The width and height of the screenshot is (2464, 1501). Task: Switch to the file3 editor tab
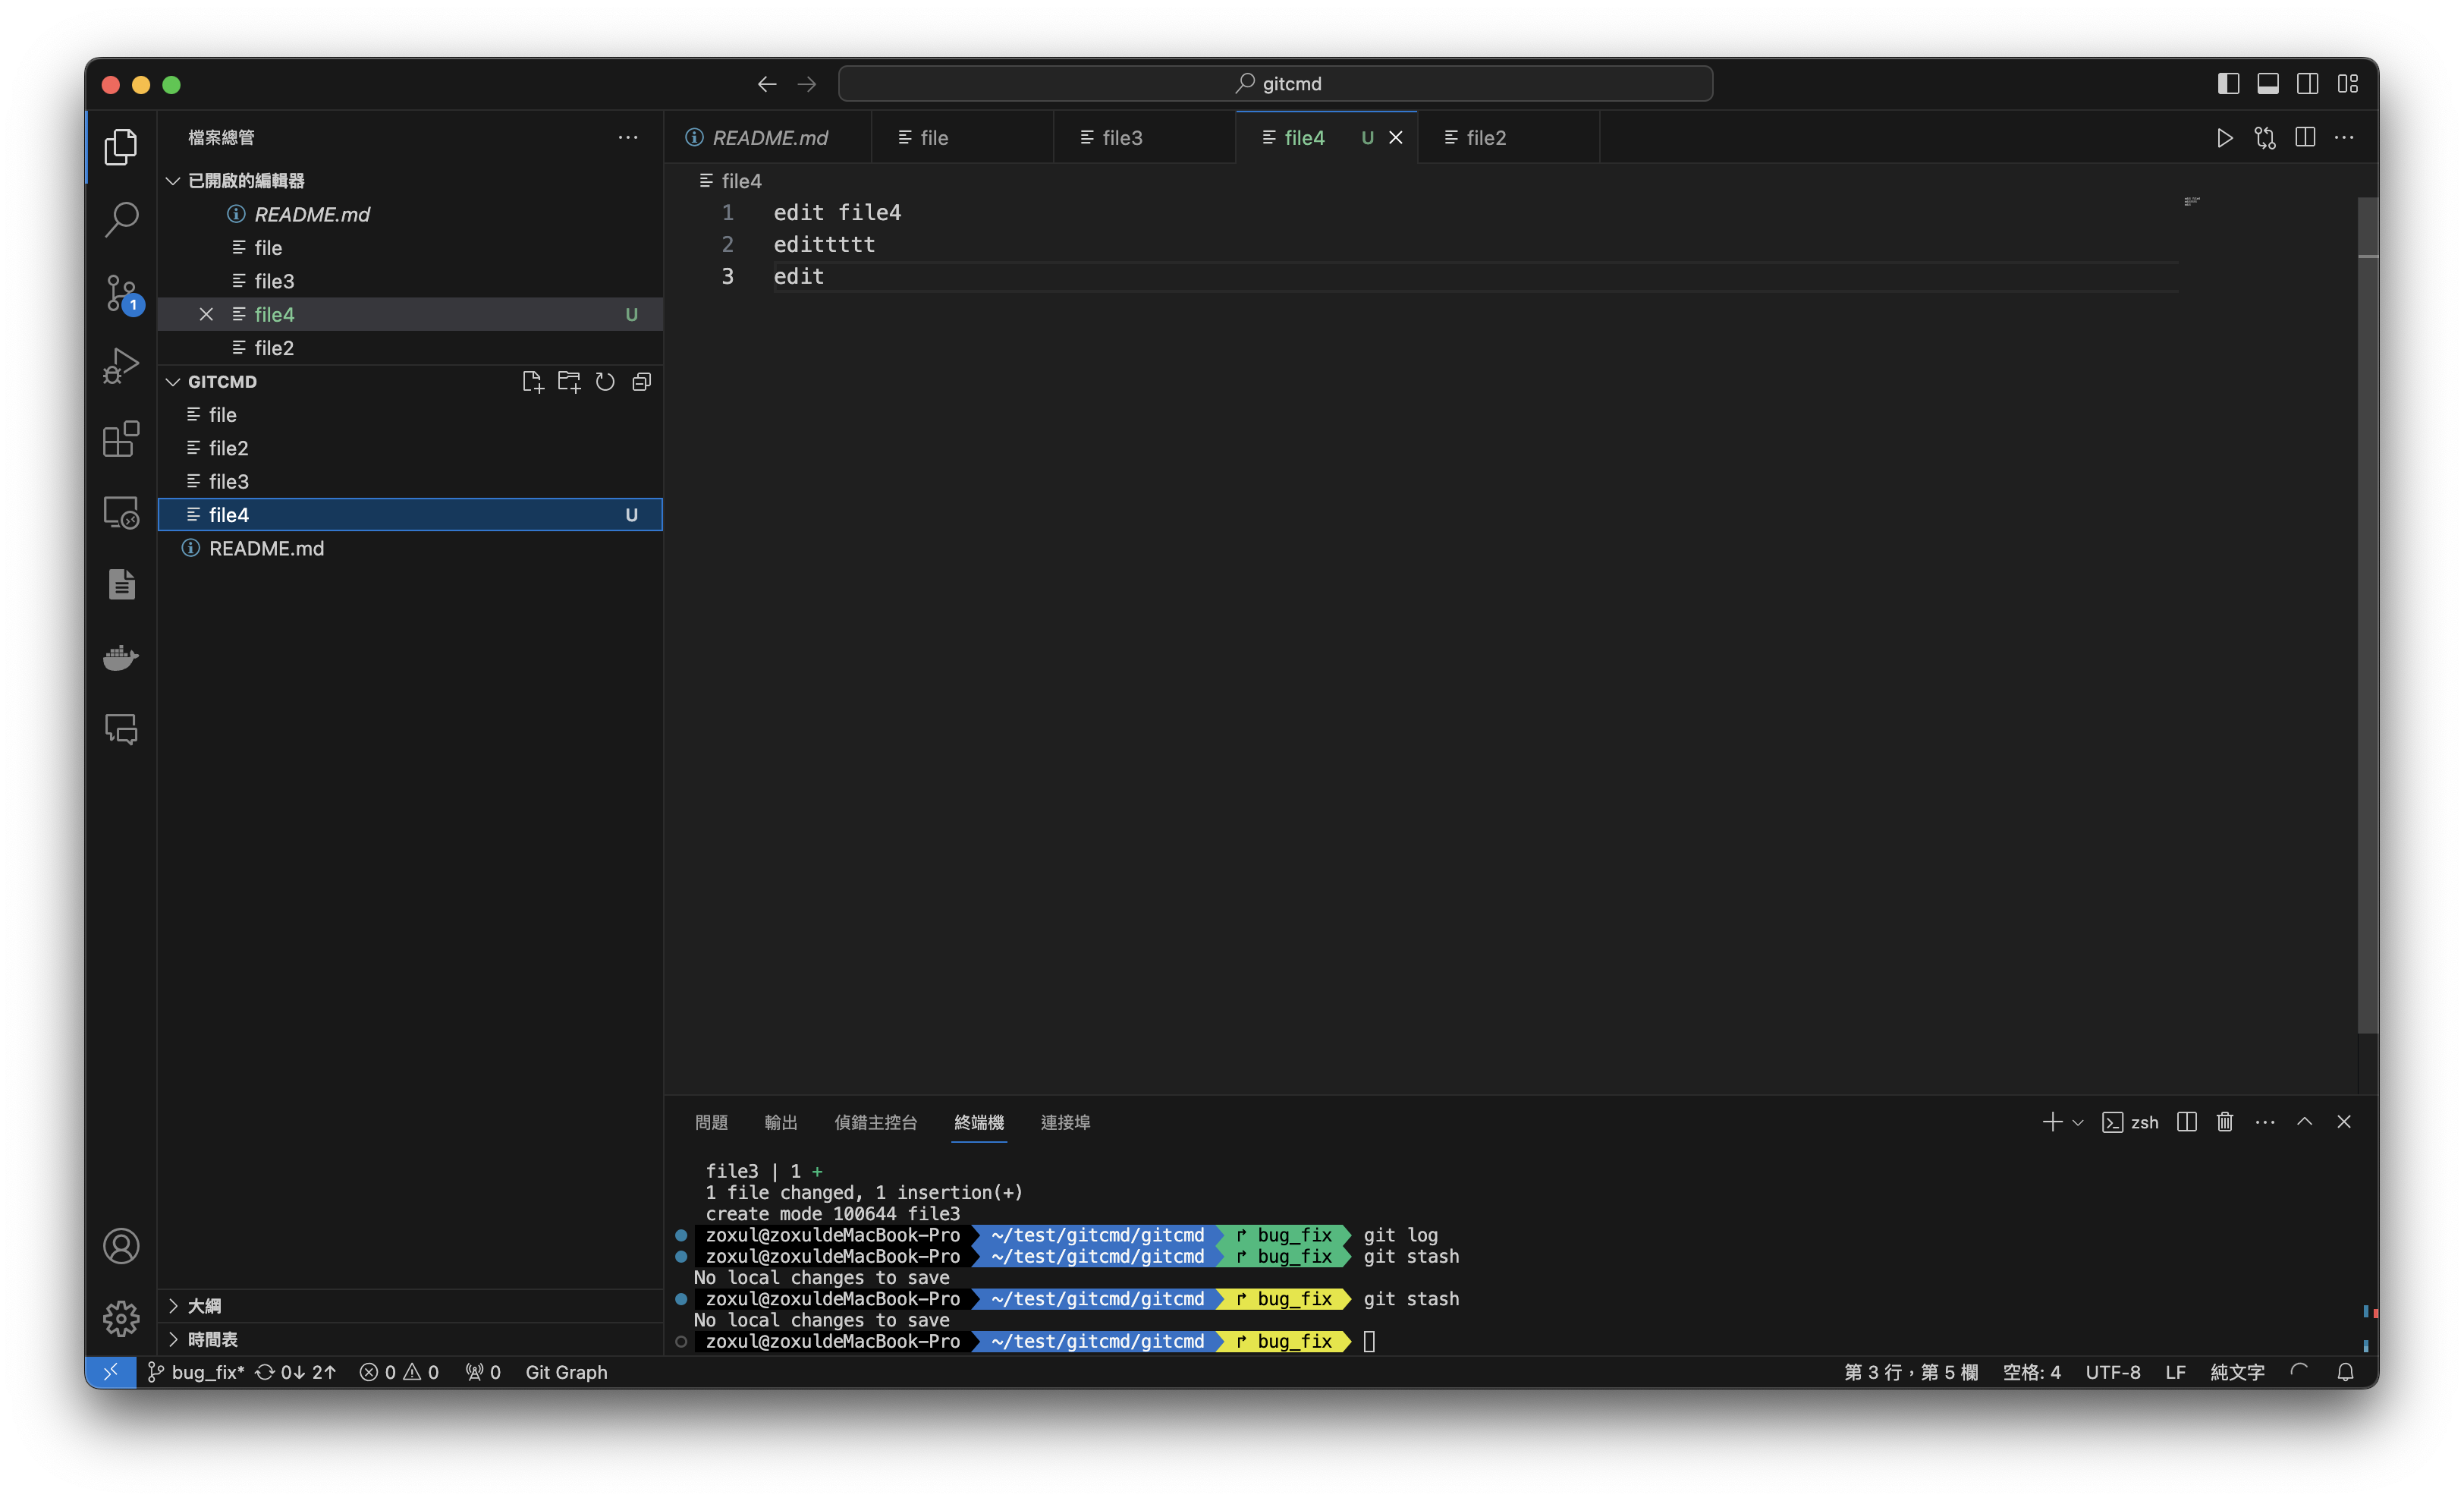(1121, 138)
